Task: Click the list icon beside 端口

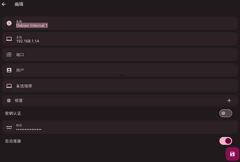Action: [9, 55]
